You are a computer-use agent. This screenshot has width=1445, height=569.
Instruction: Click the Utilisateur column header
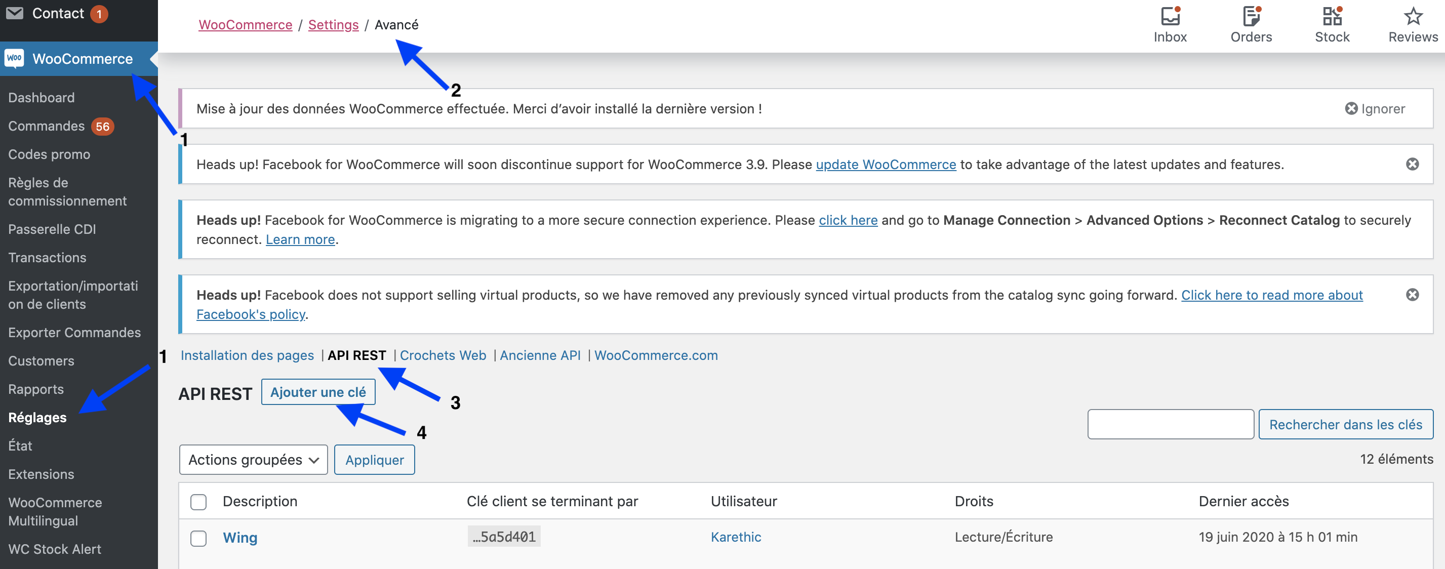(744, 501)
